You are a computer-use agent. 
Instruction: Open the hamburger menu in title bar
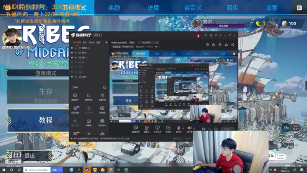click(220, 35)
